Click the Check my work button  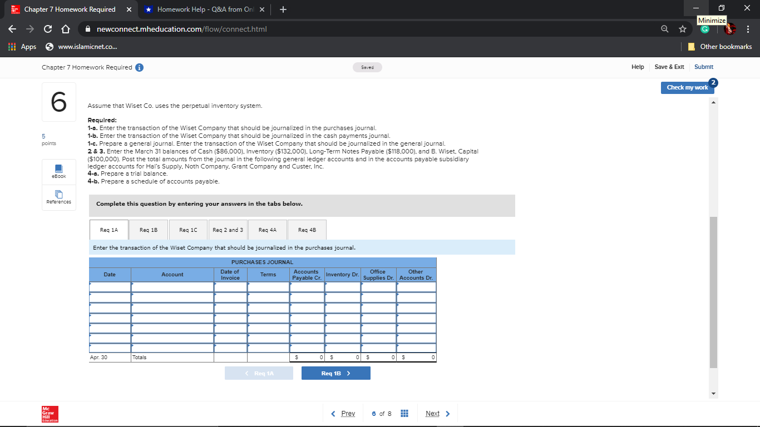(687, 87)
